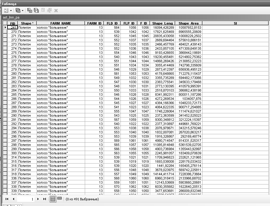
Task: Select row FID 300 using its row selector
Action: coord(5,153)
